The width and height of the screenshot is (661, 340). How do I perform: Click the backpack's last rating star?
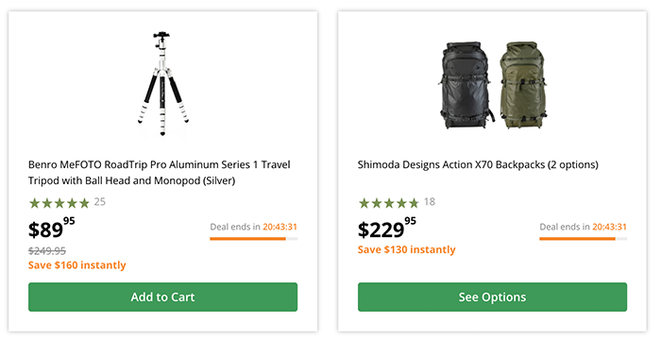click(414, 203)
